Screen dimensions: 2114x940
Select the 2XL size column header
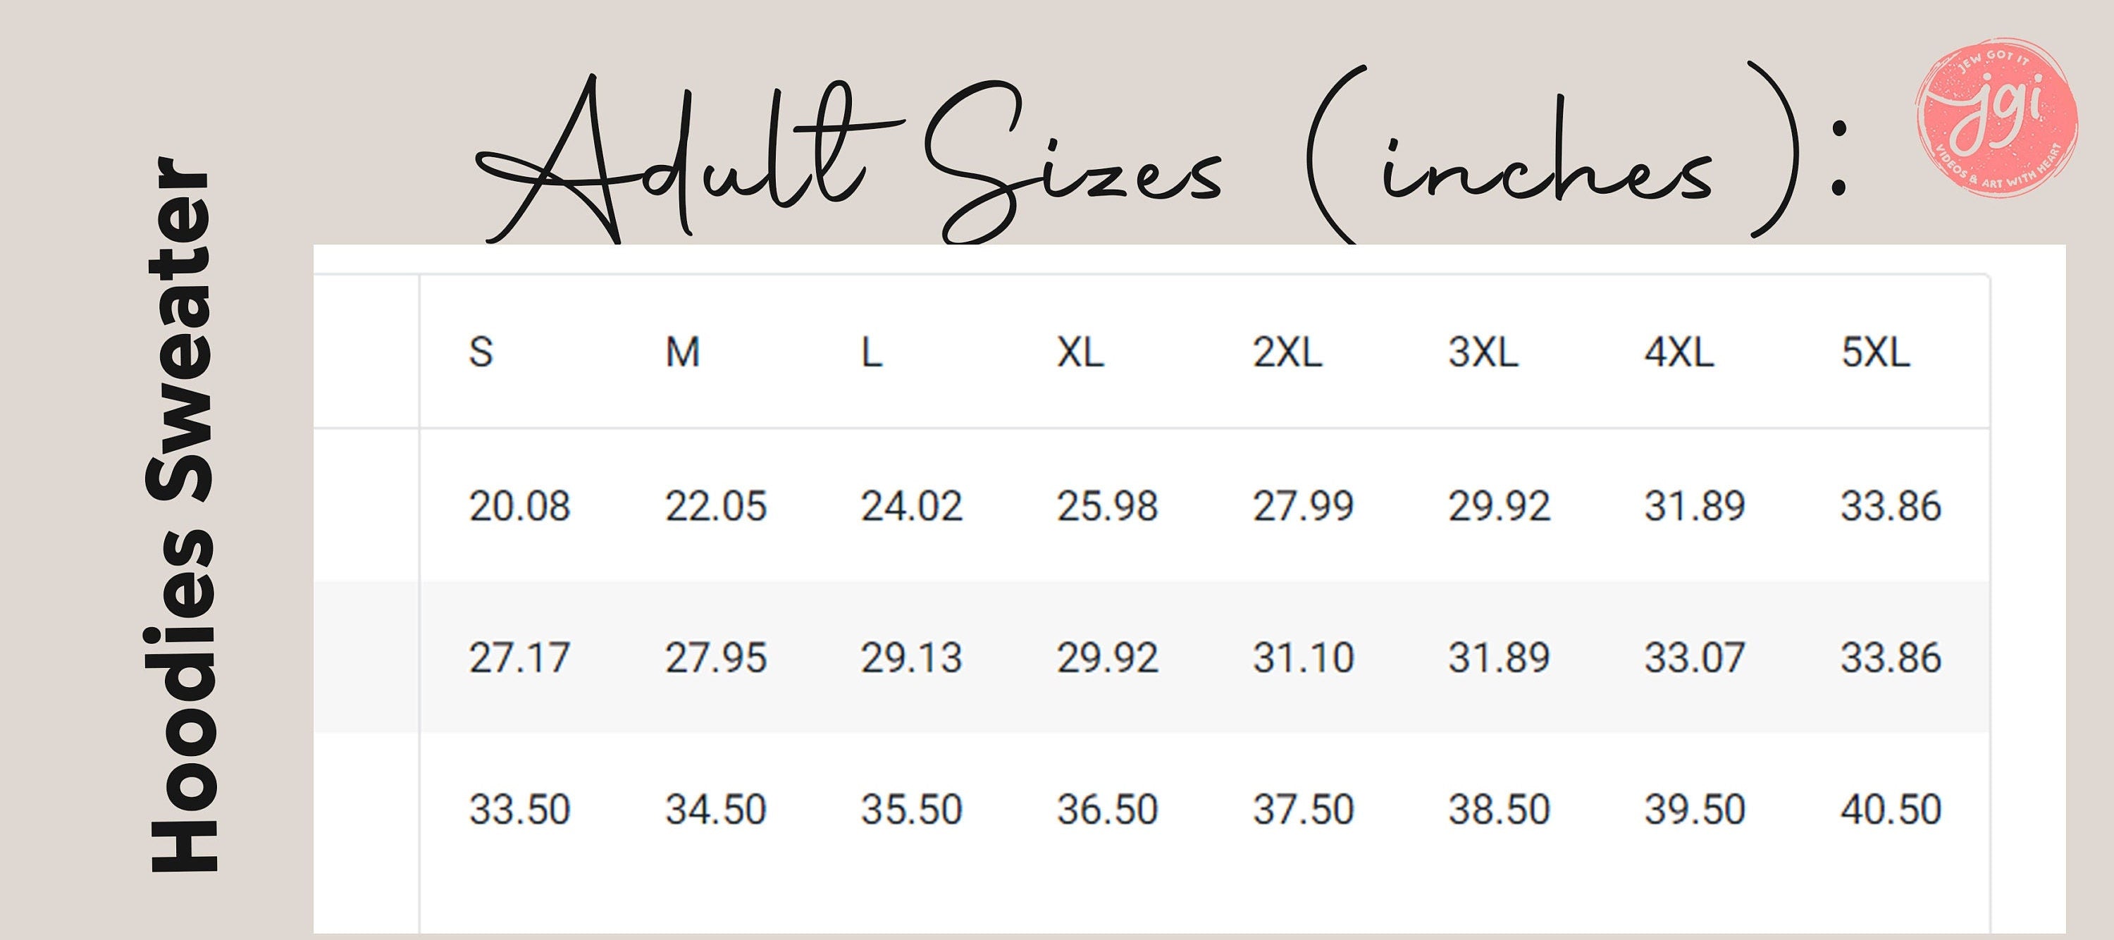point(1287,353)
